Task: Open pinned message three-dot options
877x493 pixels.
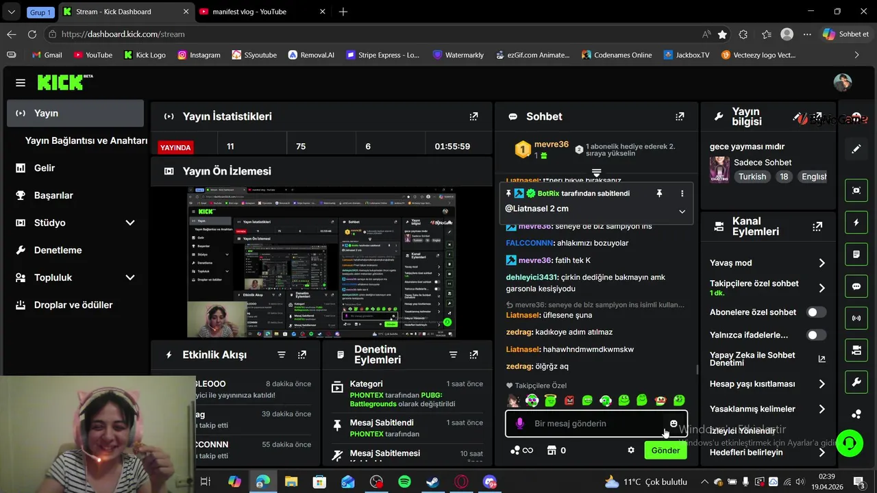Action: point(682,194)
